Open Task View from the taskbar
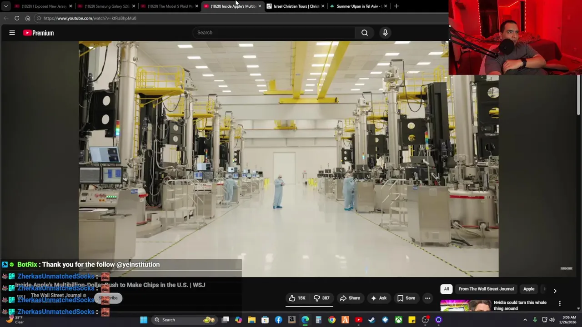582x327 pixels. (x=225, y=320)
